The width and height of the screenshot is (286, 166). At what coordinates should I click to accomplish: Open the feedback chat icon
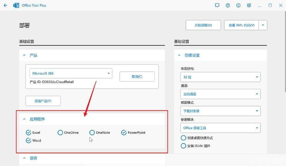coord(217,5)
